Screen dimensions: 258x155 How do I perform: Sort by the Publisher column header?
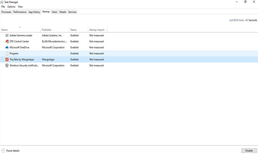coord(55,30)
